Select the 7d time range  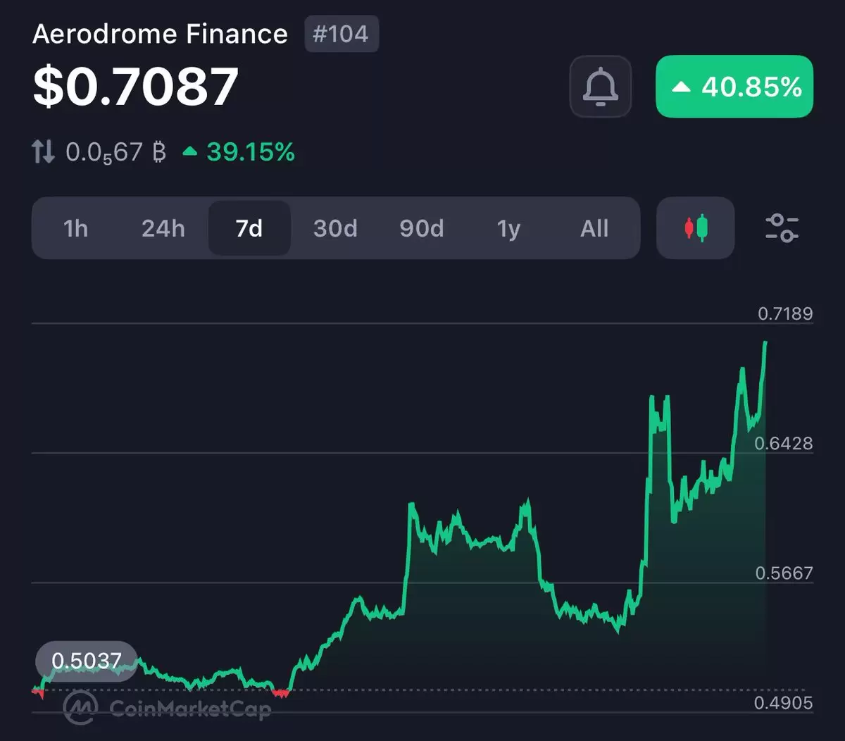[249, 228]
